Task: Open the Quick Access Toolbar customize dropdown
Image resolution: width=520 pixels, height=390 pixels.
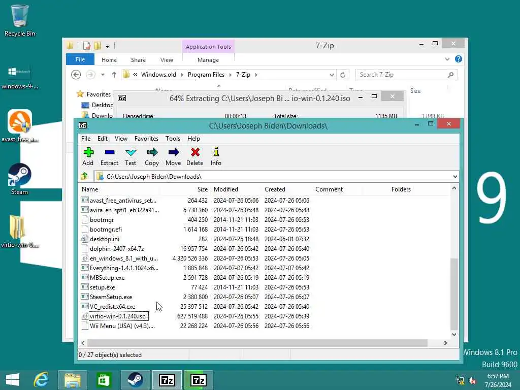Action: pos(108,46)
